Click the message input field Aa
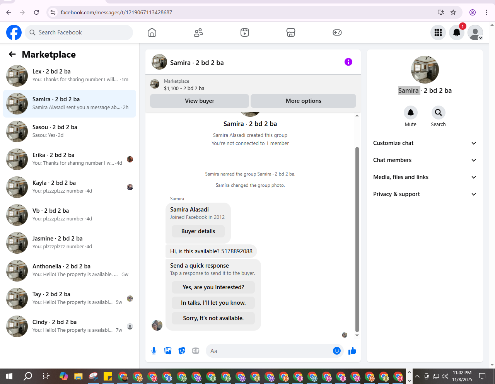The width and height of the screenshot is (495, 384). pos(269,351)
